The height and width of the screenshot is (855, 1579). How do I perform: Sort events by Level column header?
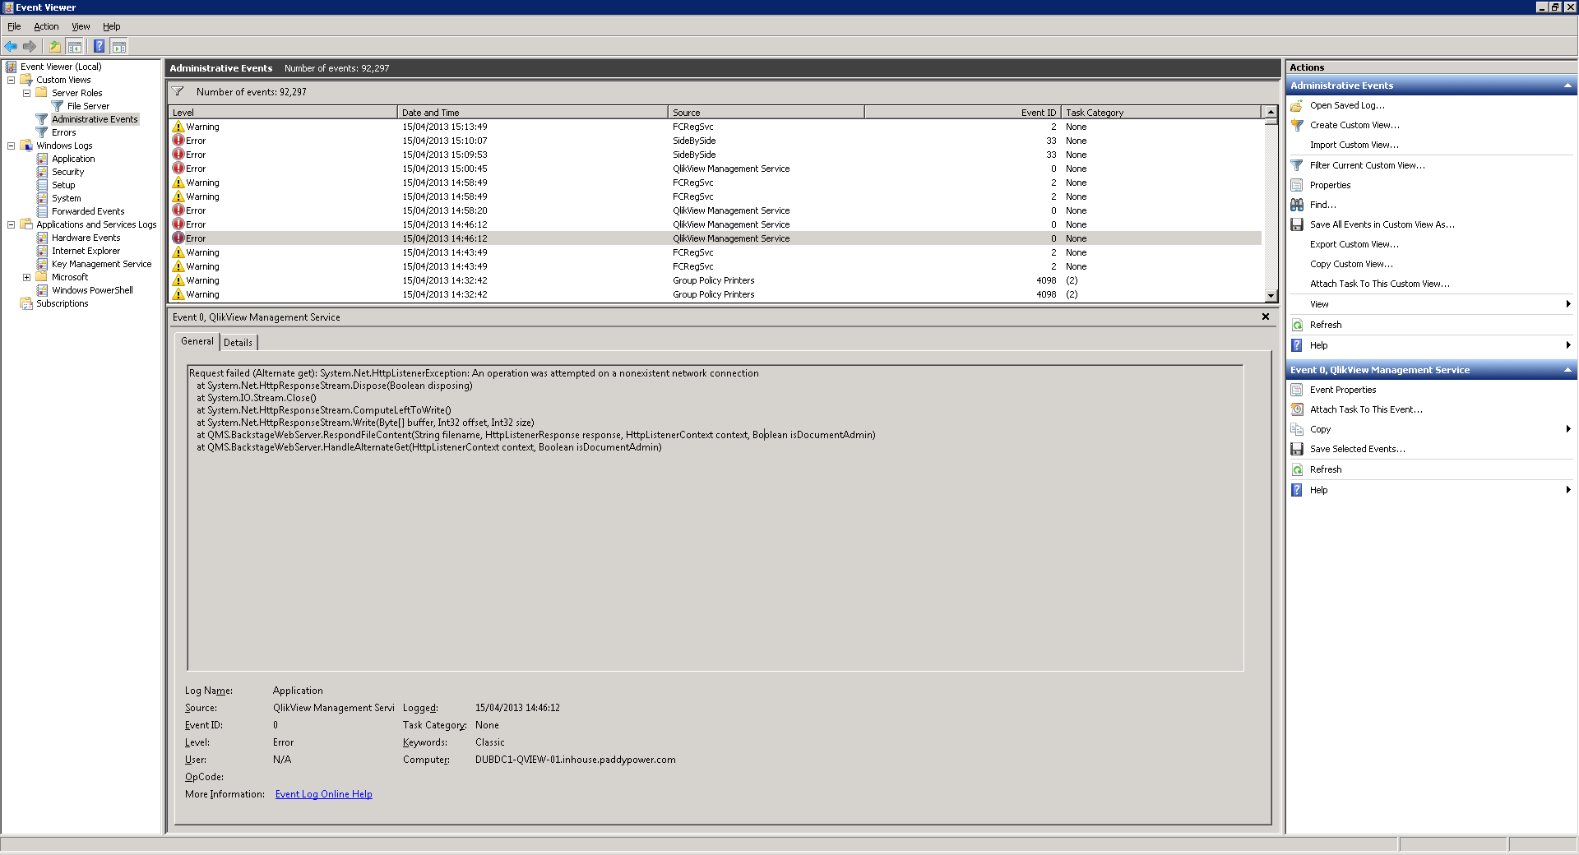tap(283, 113)
